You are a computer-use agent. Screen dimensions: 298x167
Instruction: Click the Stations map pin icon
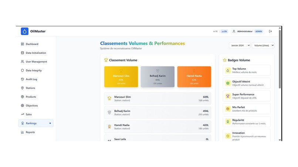coord(23,88)
